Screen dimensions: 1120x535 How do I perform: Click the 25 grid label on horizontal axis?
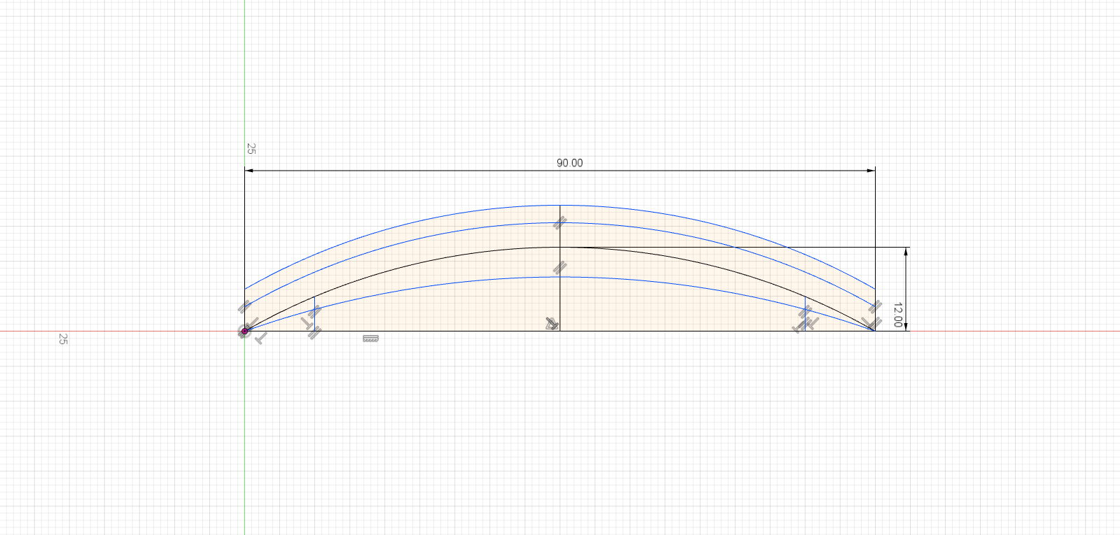coord(63,339)
